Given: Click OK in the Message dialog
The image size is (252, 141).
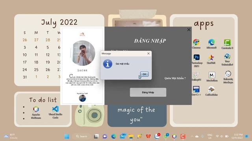Looking at the screenshot, I should pos(145,74).
